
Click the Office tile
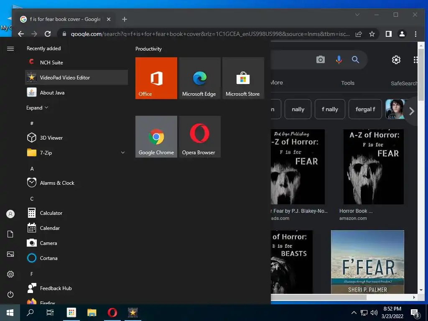156,78
